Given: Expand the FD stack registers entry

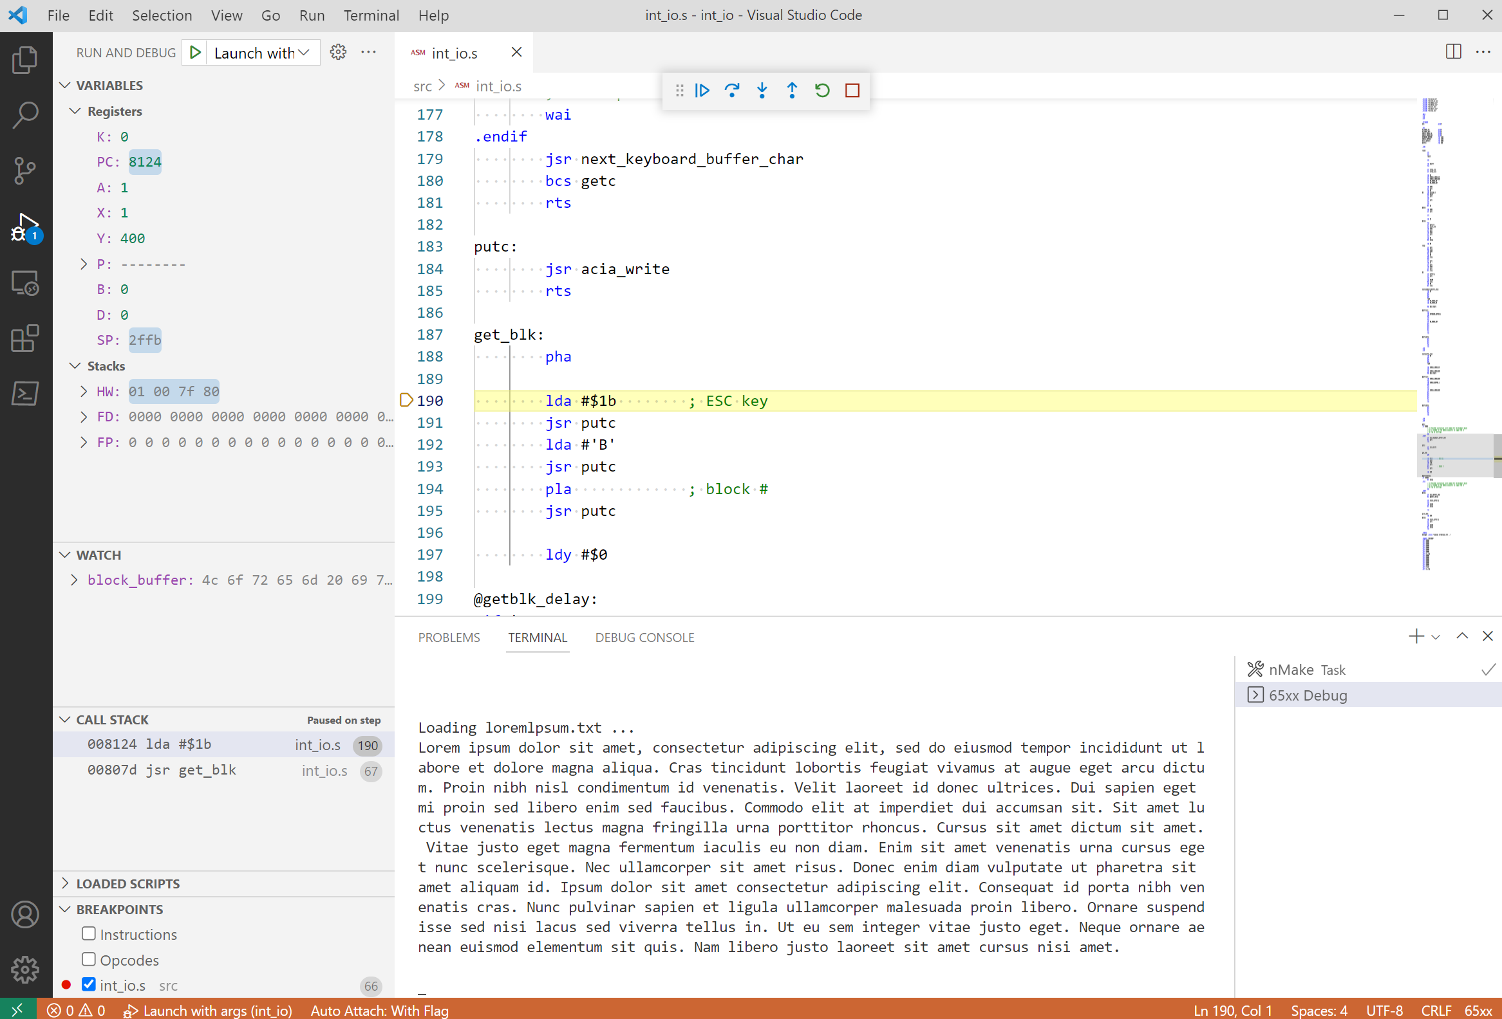Looking at the screenshot, I should click(x=86, y=416).
